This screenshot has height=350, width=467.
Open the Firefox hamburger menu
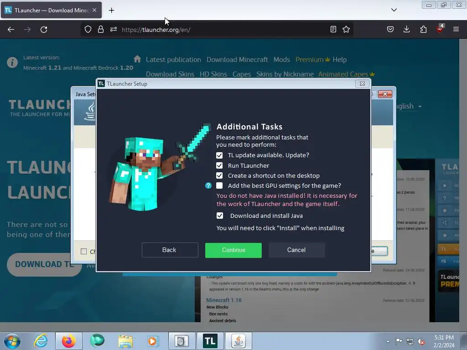click(456, 29)
